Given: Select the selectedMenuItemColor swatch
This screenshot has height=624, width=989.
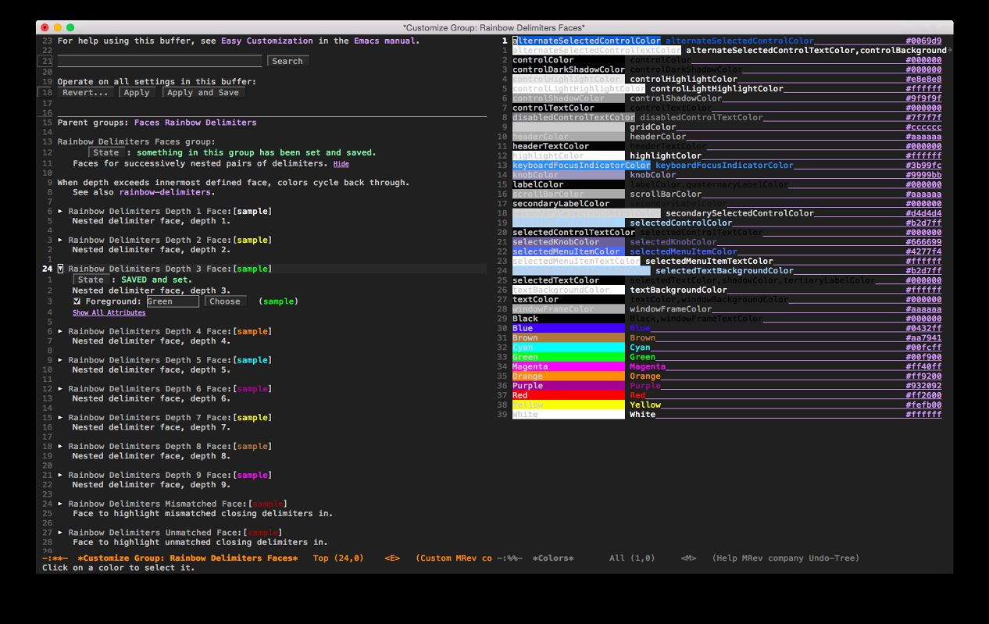Looking at the screenshot, I should point(569,251).
